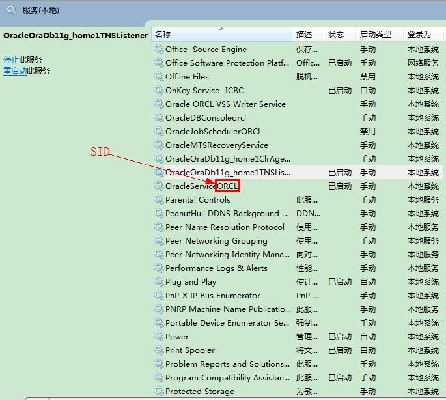Select PnP-X IP Bus Enumerator name
This screenshot has width=446, height=400.
[x=213, y=296]
